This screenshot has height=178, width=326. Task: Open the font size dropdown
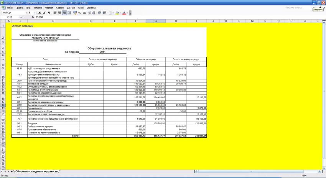(34, 13)
